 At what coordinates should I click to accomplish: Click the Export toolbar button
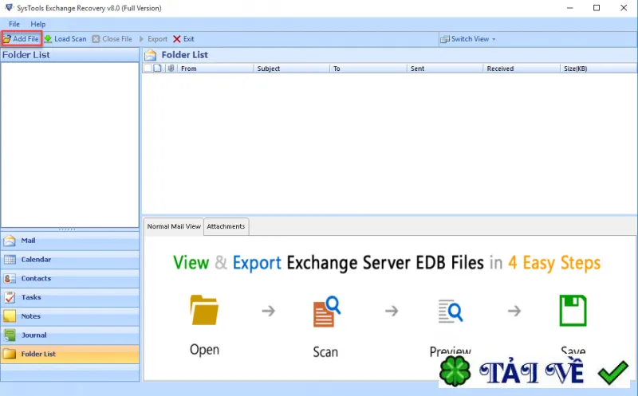[153, 39]
